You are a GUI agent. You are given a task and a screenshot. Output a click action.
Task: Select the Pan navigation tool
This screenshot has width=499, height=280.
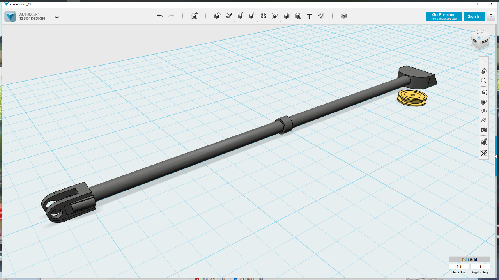coord(484,62)
